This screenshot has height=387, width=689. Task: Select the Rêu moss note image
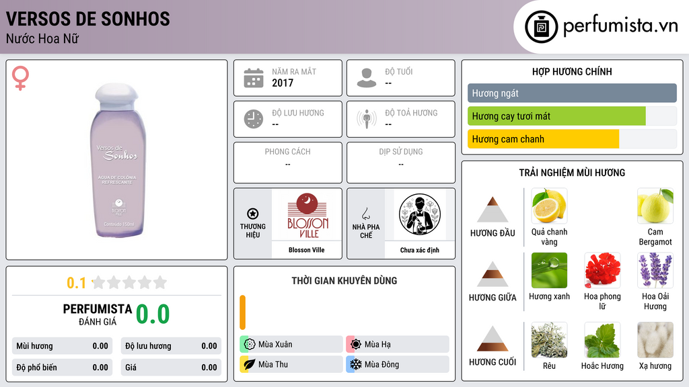549,340
